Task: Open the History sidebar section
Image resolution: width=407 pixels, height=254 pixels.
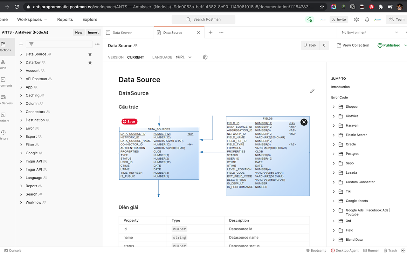Action: (x=4, y=135)
